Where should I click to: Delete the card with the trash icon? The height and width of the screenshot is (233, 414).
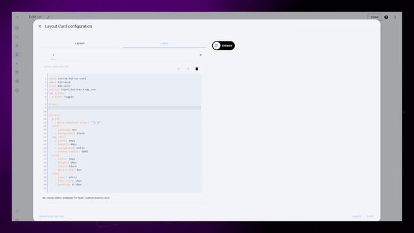tap(197, 69)
